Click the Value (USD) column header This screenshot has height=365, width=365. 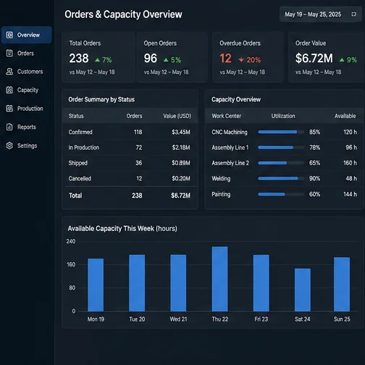pos(177,116)
